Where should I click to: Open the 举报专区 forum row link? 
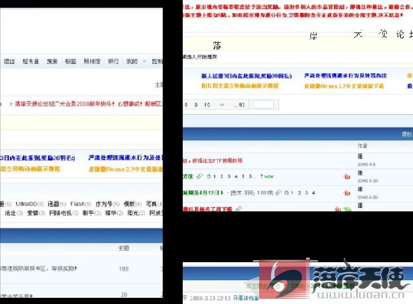(38, 269)
